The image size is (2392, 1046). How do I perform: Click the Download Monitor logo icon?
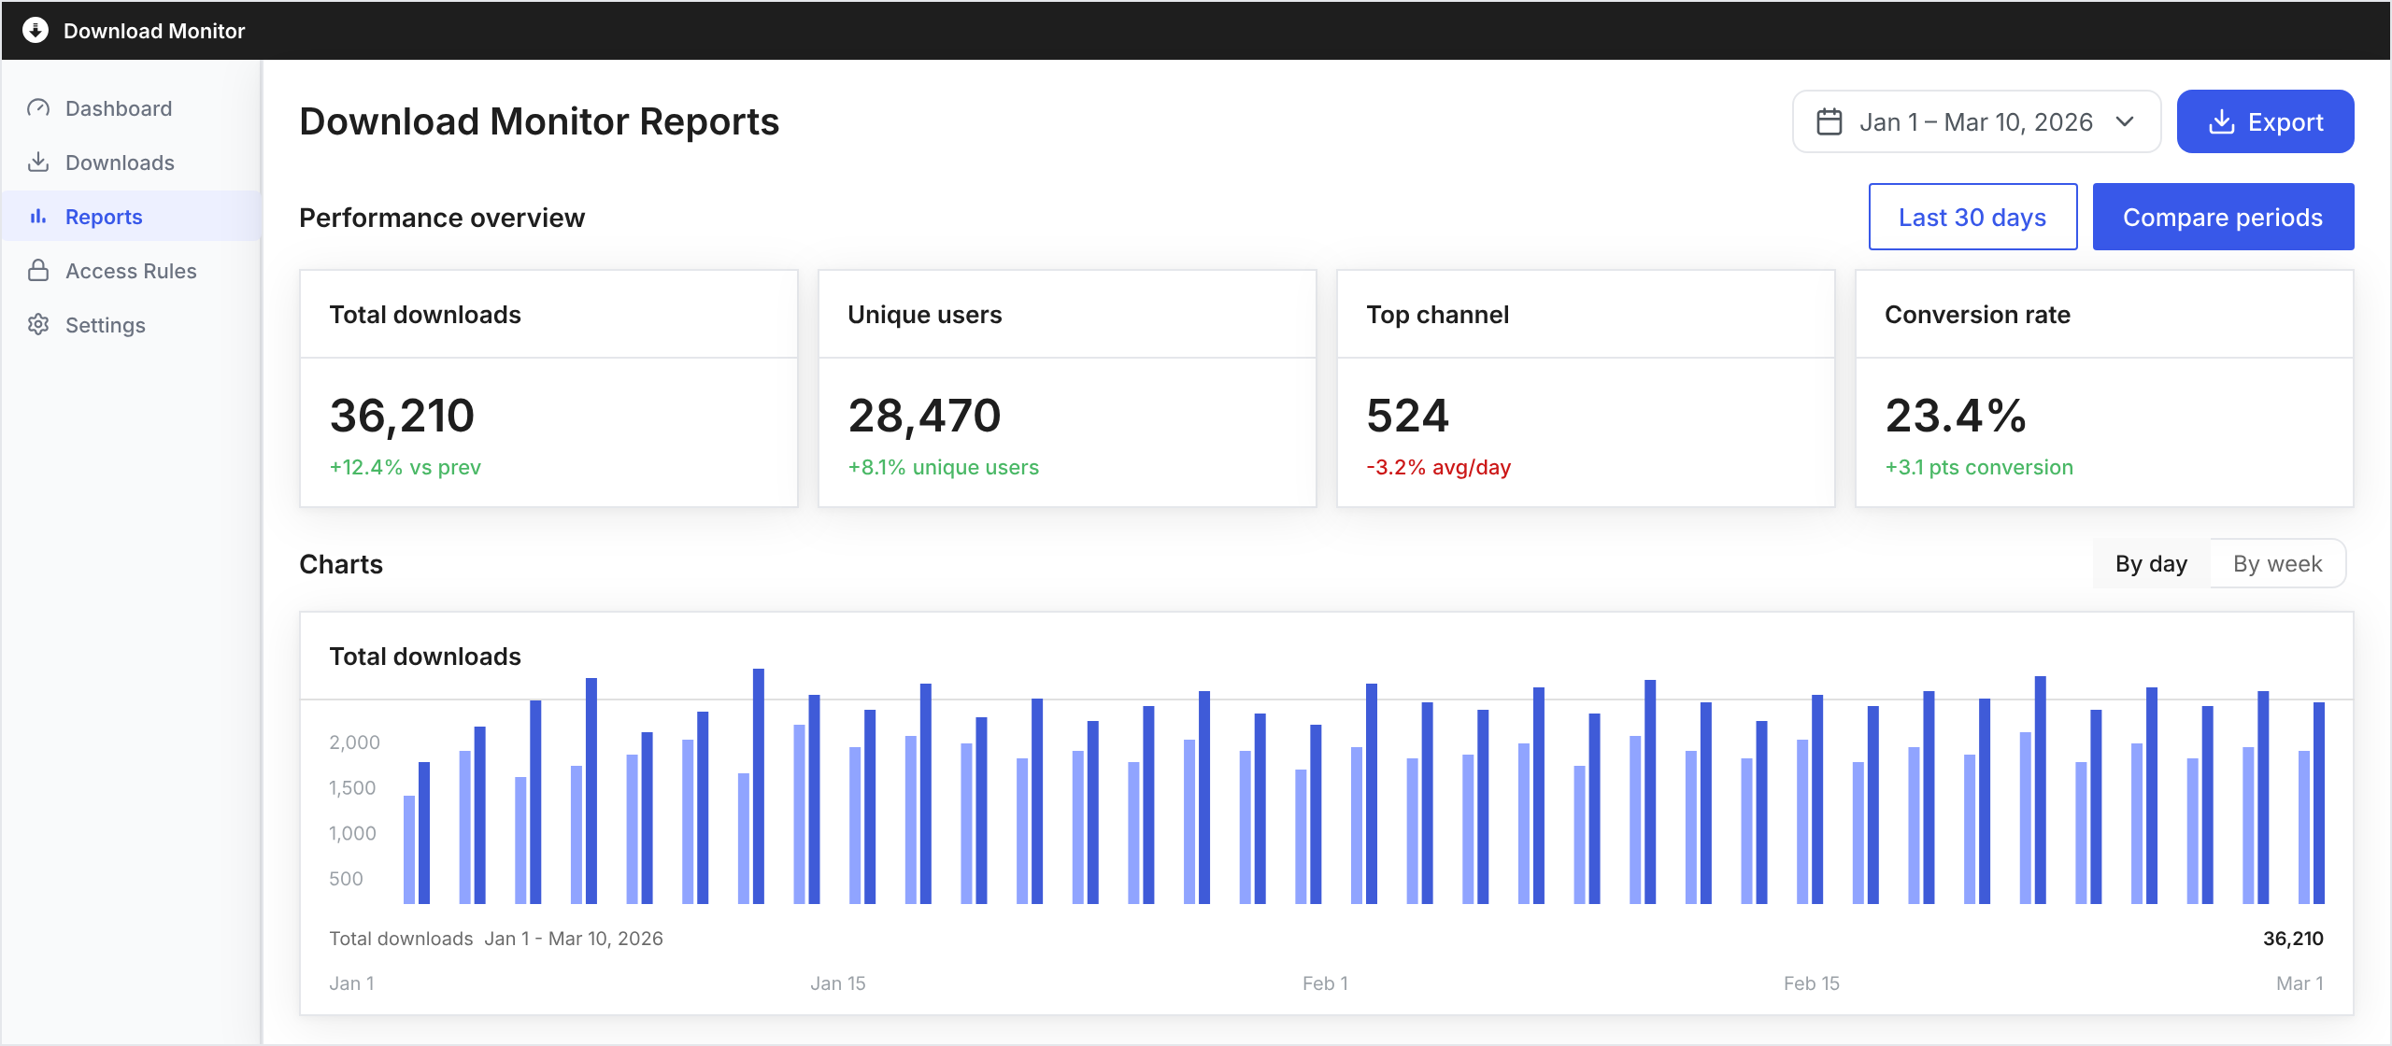[x=34, y=30]
